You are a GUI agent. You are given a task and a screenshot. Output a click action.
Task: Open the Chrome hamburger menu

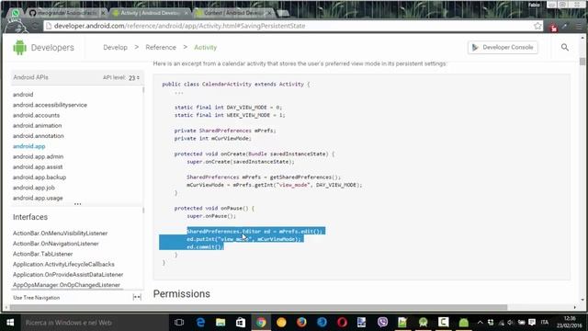pos(579,27)
